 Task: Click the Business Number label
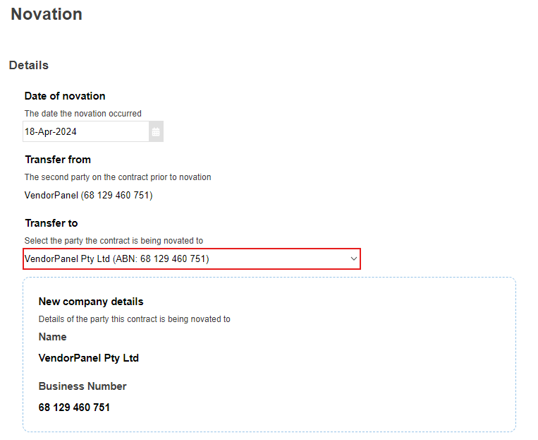82,386
